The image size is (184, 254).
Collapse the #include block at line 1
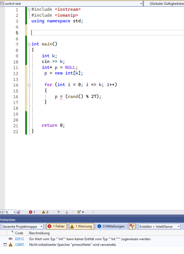[x=29, y=10]
